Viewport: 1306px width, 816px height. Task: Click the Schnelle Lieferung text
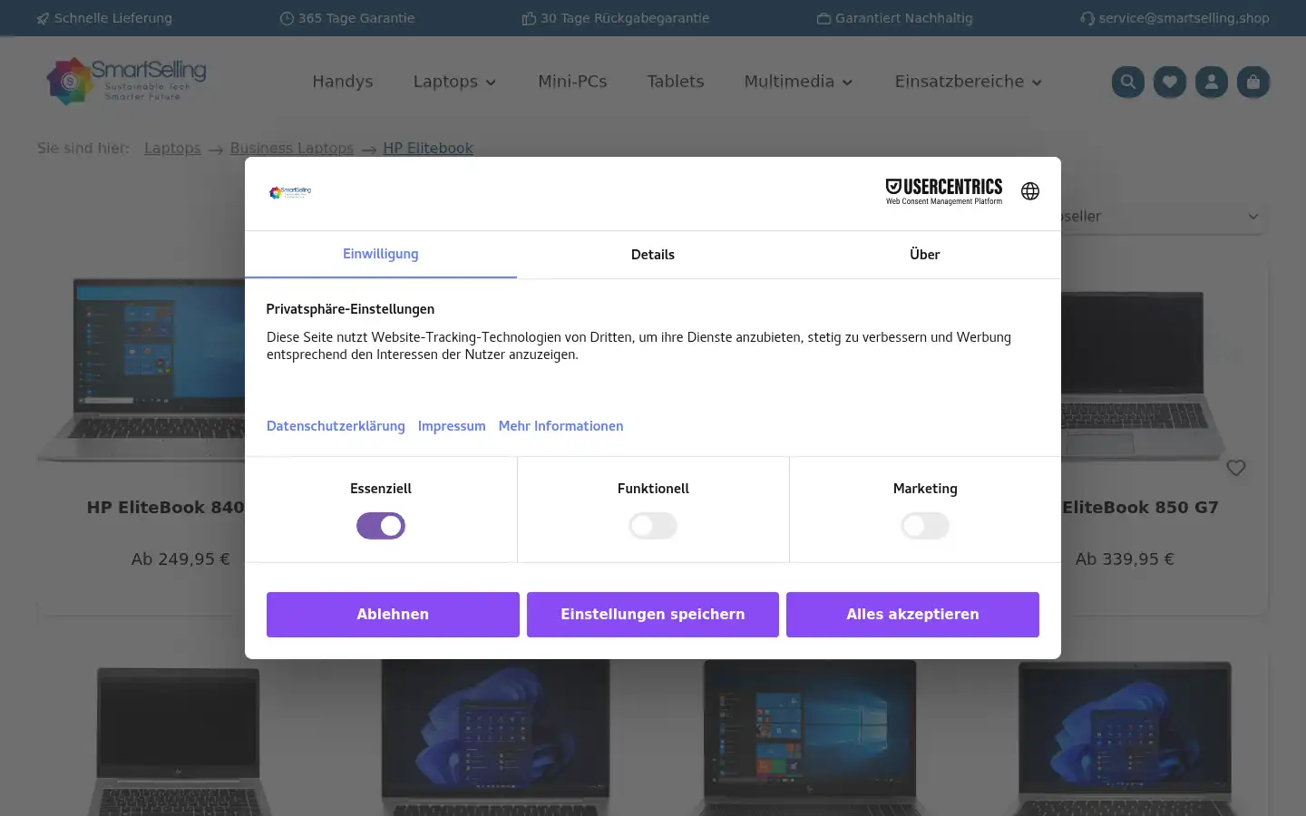coord(113,18)
